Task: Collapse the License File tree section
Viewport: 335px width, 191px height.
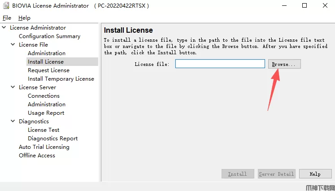Action: [x=13, y=45]
